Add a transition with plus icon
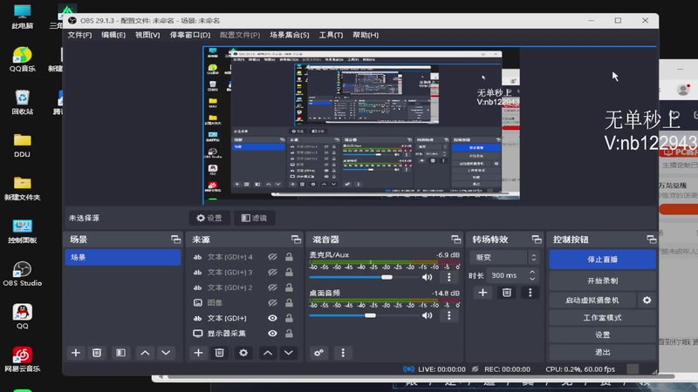698x392 pixels. [x=482, y=293]
